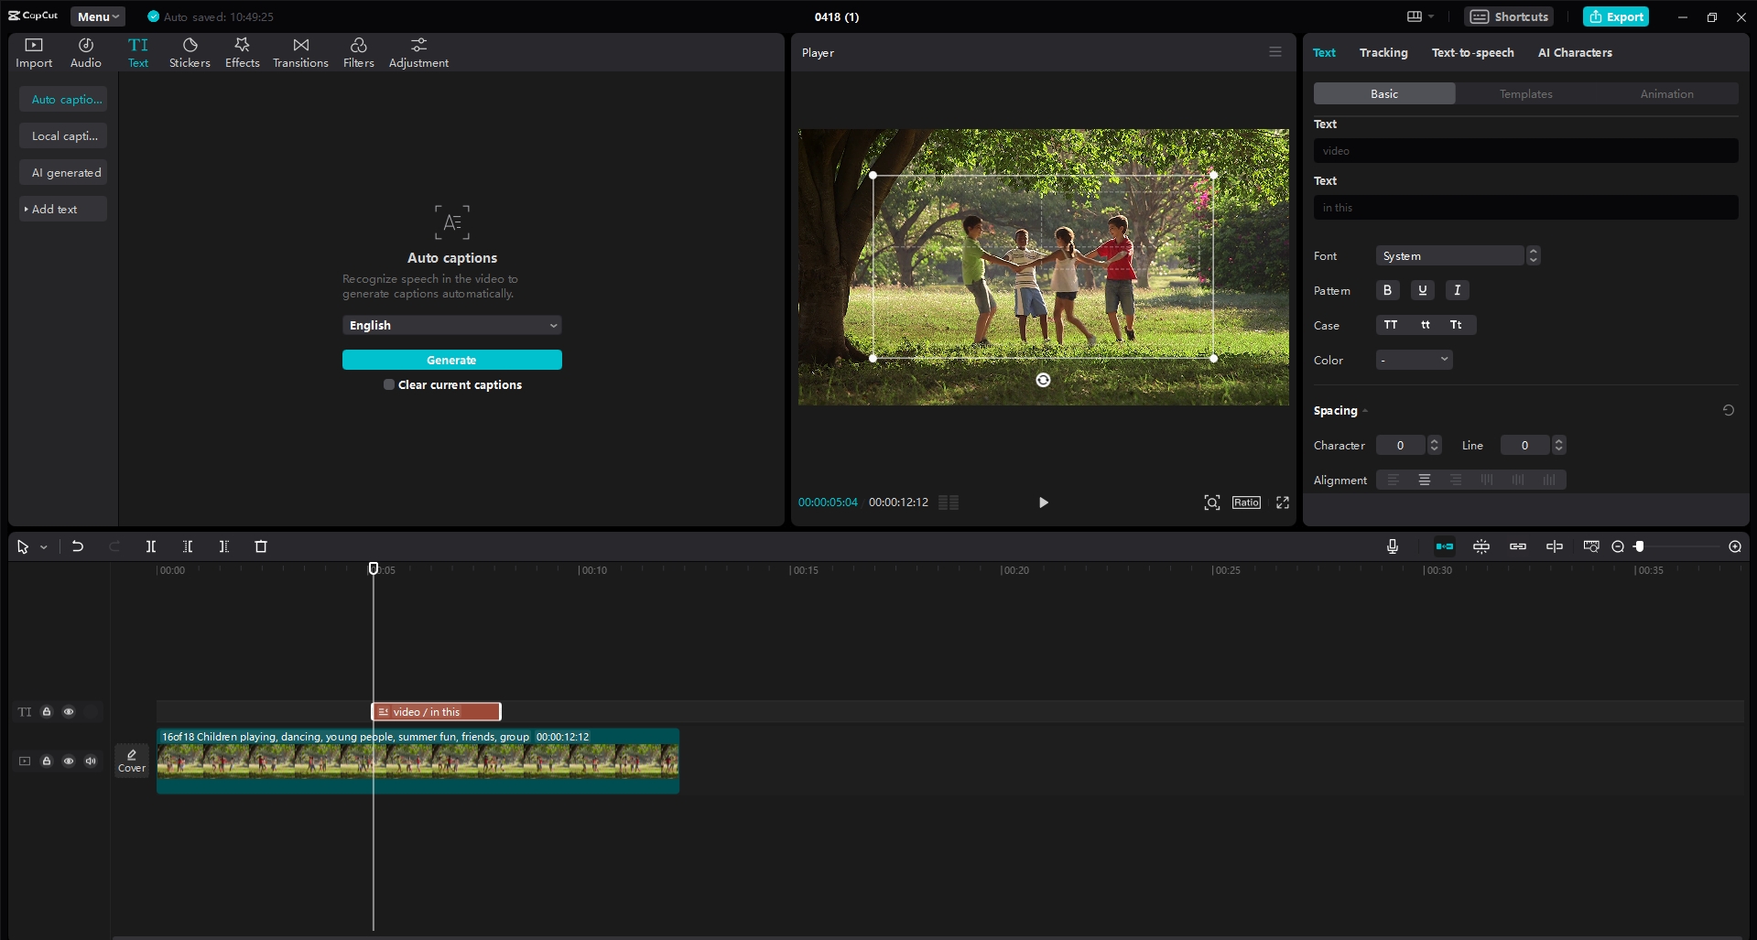Mute the video track audio
Screen dimensions: 1757x940
point(91,761)
